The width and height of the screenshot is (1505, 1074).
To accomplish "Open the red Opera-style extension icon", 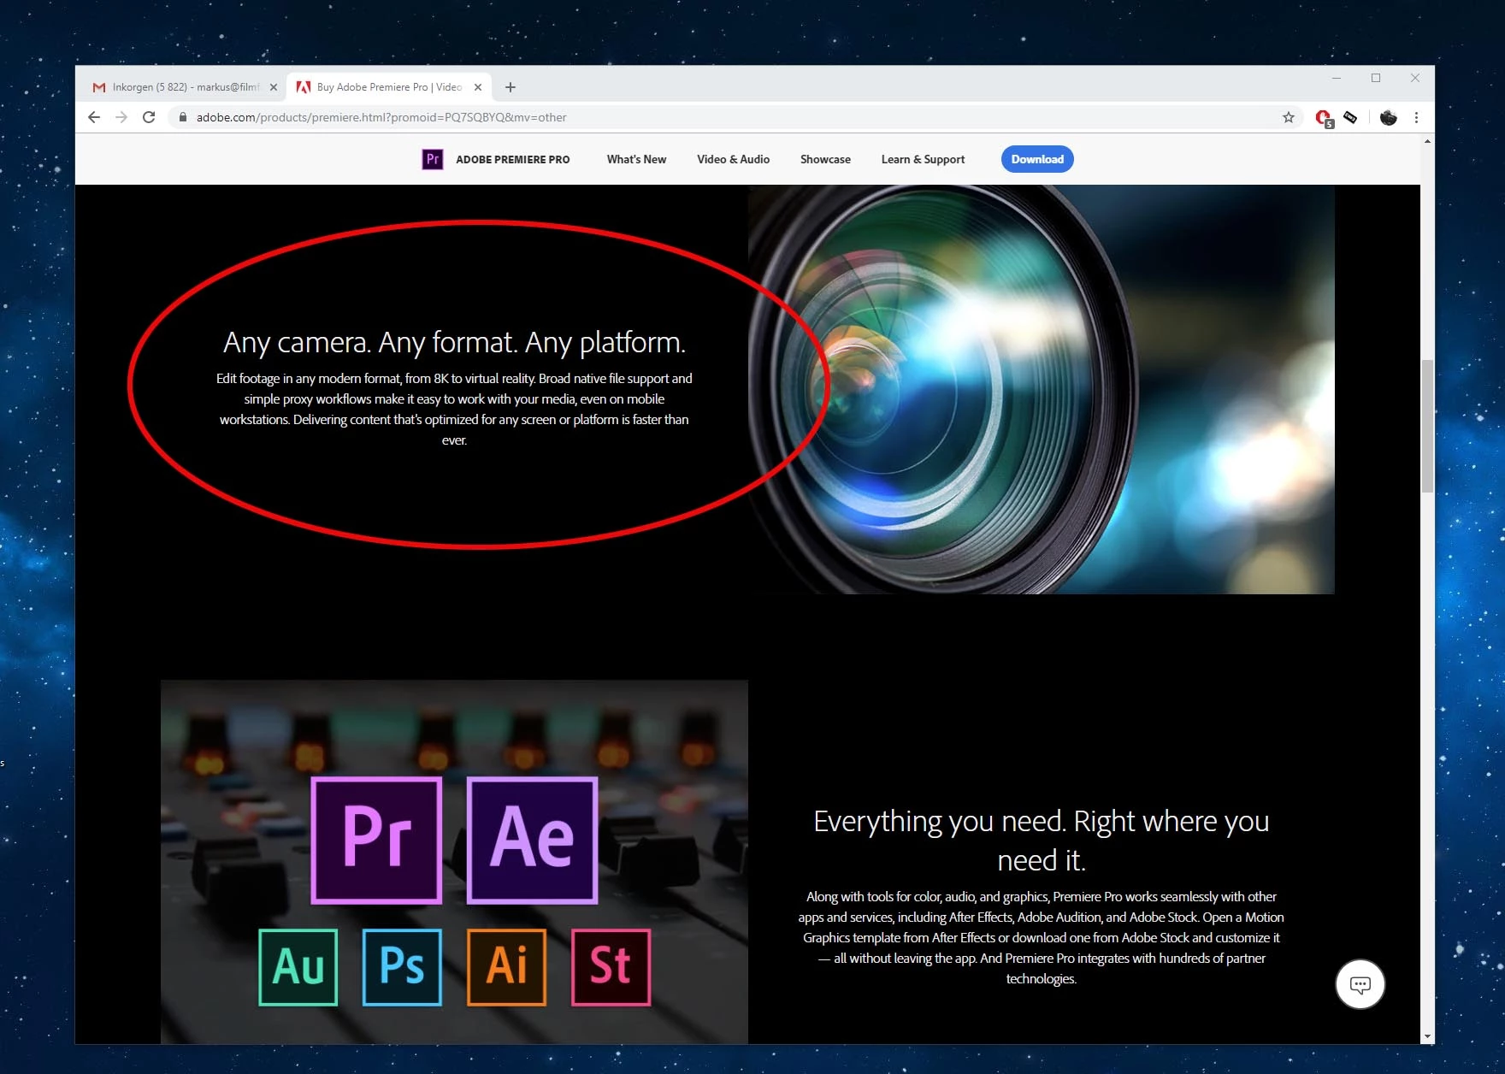I will pos(1324,118).
